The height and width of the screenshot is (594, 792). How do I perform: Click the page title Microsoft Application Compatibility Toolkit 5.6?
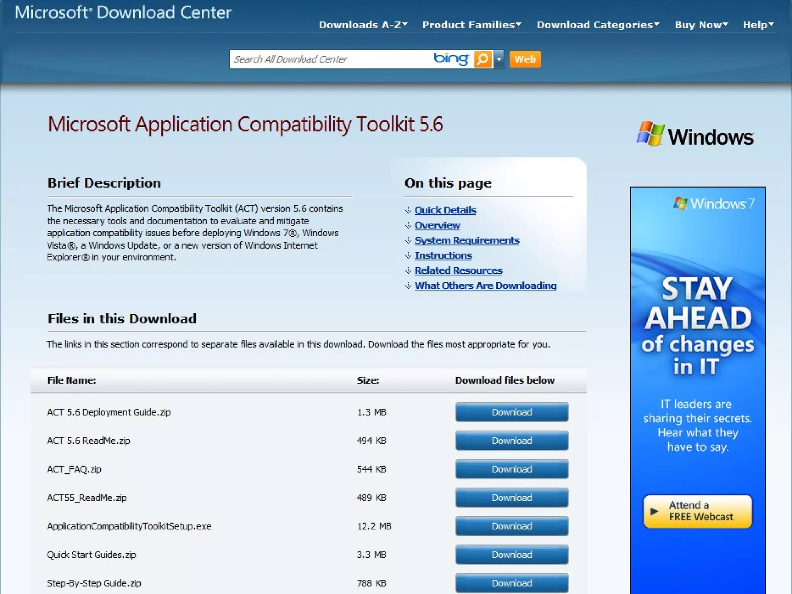pyautogui.click(x=245, y=125)
